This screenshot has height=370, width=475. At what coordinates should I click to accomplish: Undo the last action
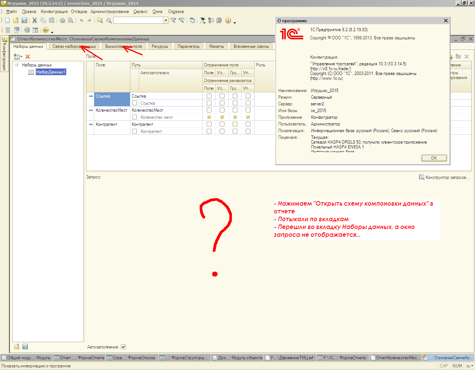point(82,20)
